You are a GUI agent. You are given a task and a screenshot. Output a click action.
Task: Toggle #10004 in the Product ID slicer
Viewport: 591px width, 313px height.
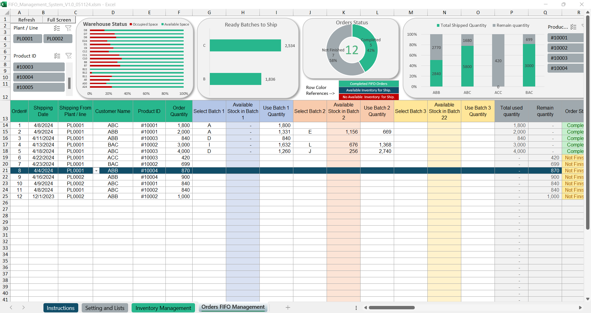[x=39, y=77]
